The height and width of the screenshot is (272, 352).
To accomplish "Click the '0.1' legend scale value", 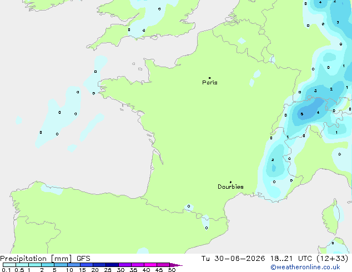I will [x=6, y=270].
